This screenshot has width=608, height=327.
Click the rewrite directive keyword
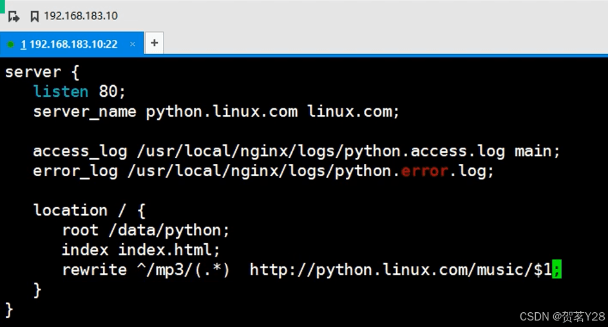(x=95, y=270)
